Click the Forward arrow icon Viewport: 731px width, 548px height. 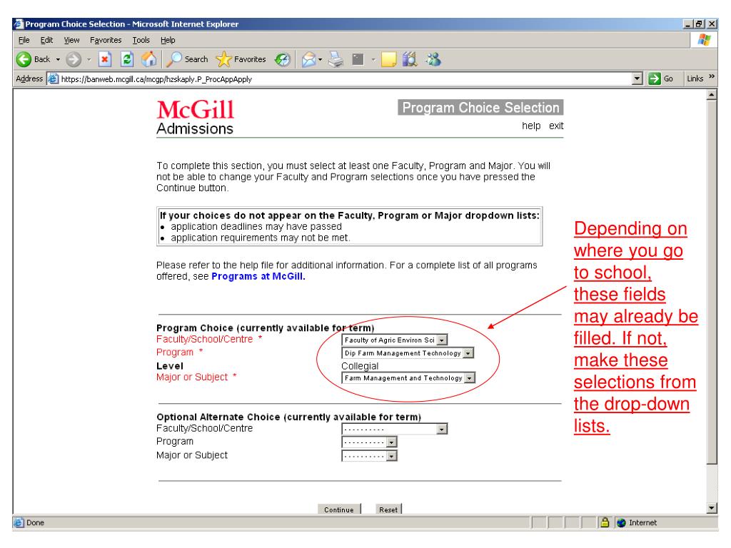74,59
